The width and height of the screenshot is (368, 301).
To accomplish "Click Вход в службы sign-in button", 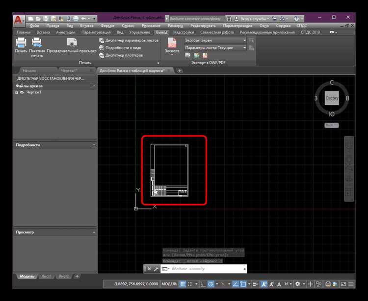I will click(252, 19).
